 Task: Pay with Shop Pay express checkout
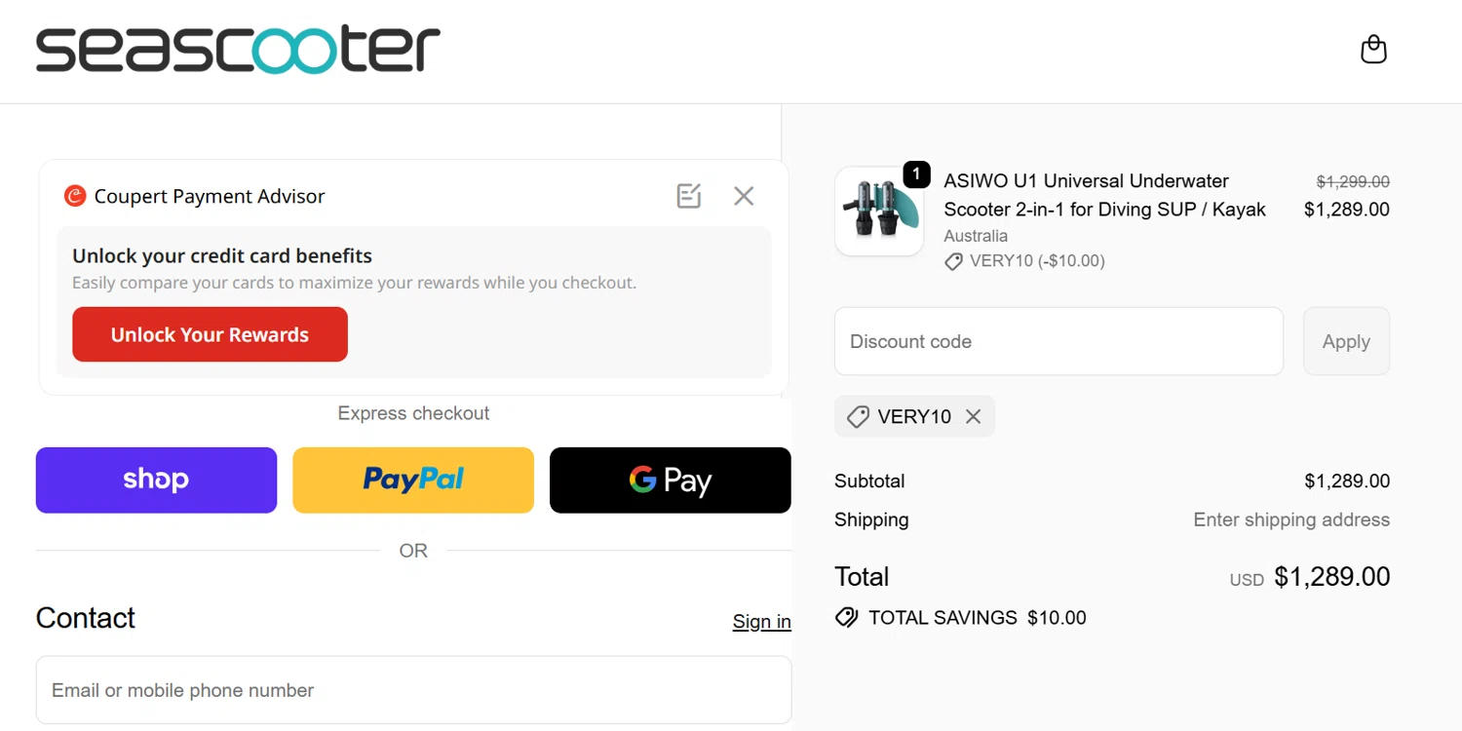[x=156, y=480]
